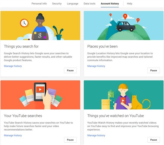
Task: Click the teal YouTube watch history illustration
Action: pos(123,95)
